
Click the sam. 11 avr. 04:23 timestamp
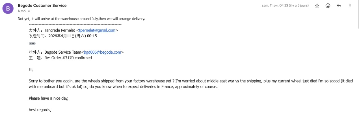(285, 6)
